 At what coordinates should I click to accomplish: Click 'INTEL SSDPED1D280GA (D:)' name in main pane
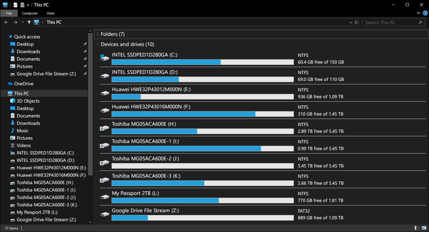(x=145, y=72)
